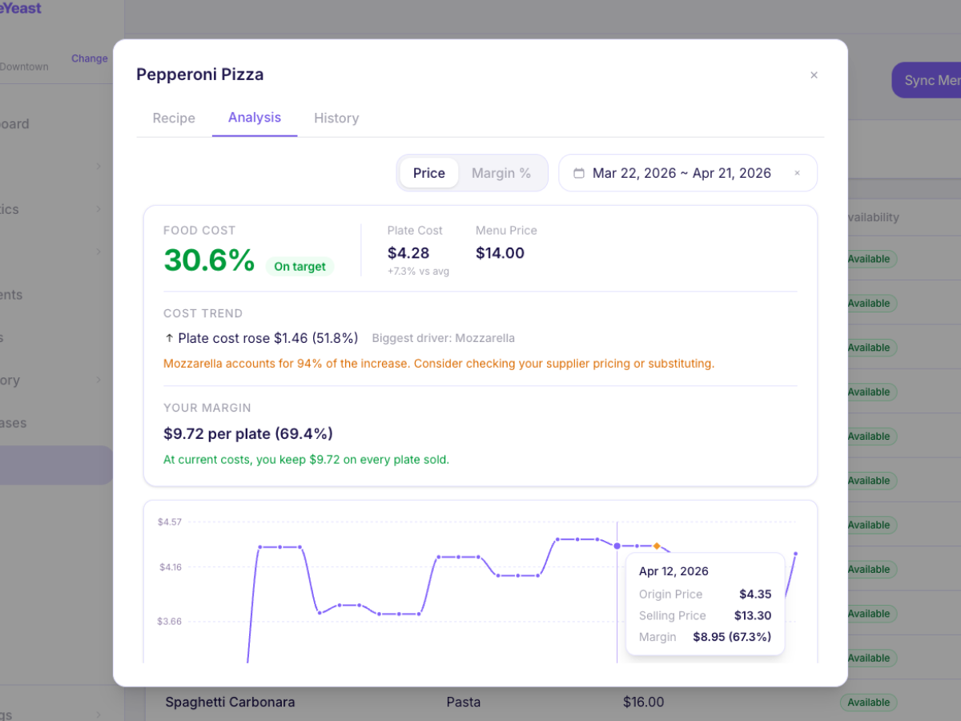
Task: Select the highlighted Apr 12 data point
Action: [x=617, y=546]
